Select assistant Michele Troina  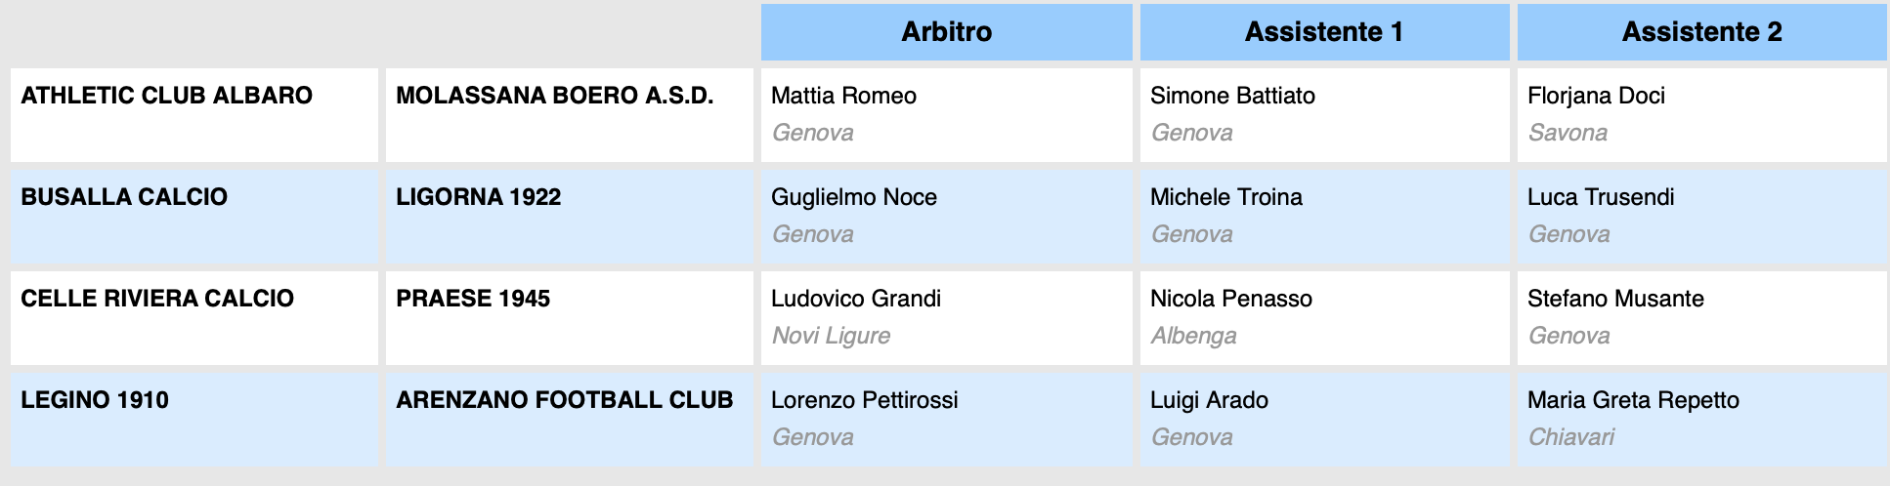tap(1225, 197)
